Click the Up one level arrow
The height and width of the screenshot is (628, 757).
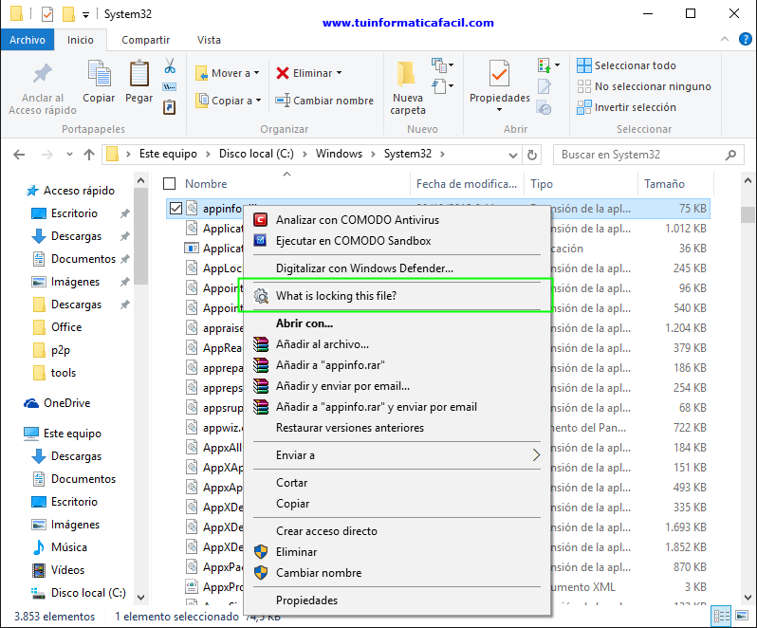89,155
